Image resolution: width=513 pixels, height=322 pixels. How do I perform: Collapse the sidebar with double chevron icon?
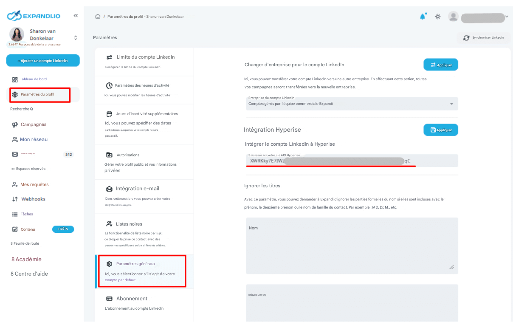(76, 16)
